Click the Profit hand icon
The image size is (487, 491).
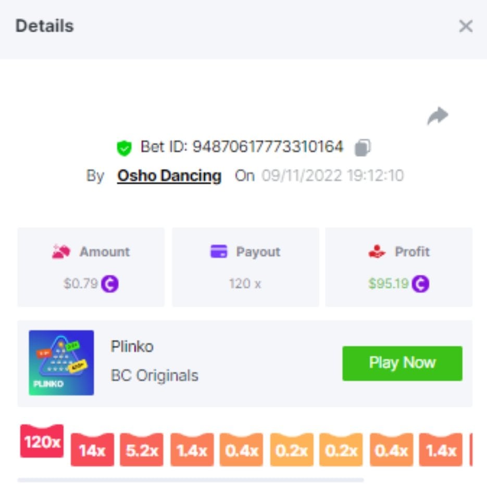[x=377, y=251]
